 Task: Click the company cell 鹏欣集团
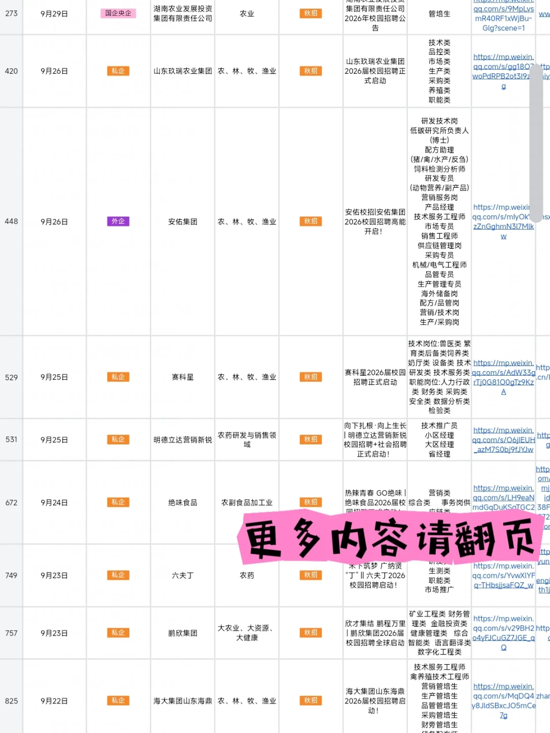183,633
